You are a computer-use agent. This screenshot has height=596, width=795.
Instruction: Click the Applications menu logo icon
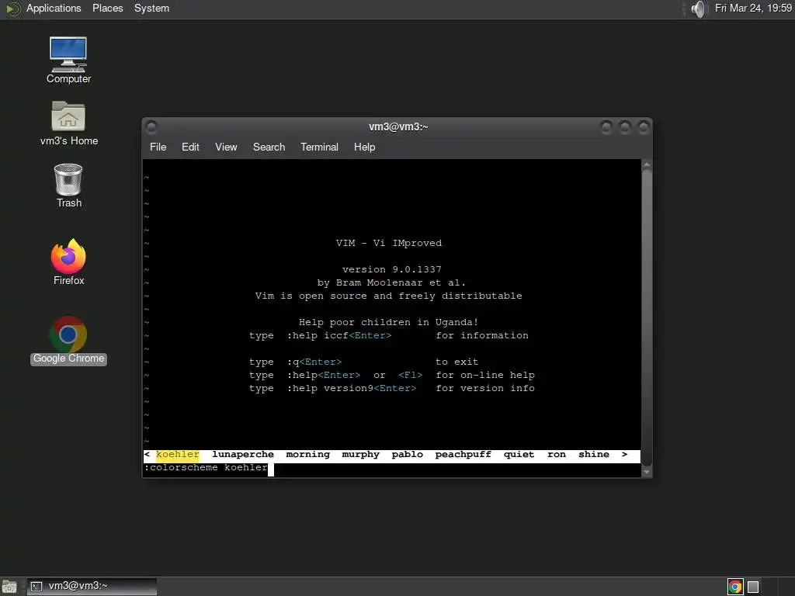tap(12, 9)
